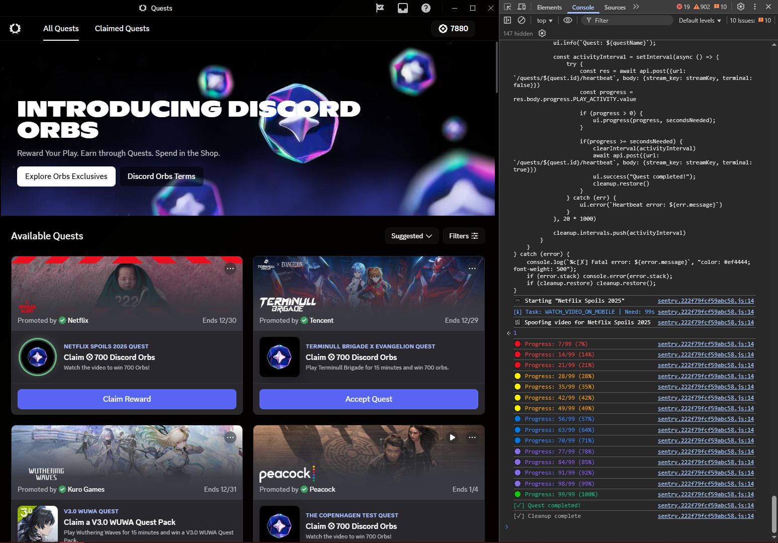The height and width of the screenshot is (543, 778).
Task: Open DevTools customize kebab menu
Action: point(754,7)
